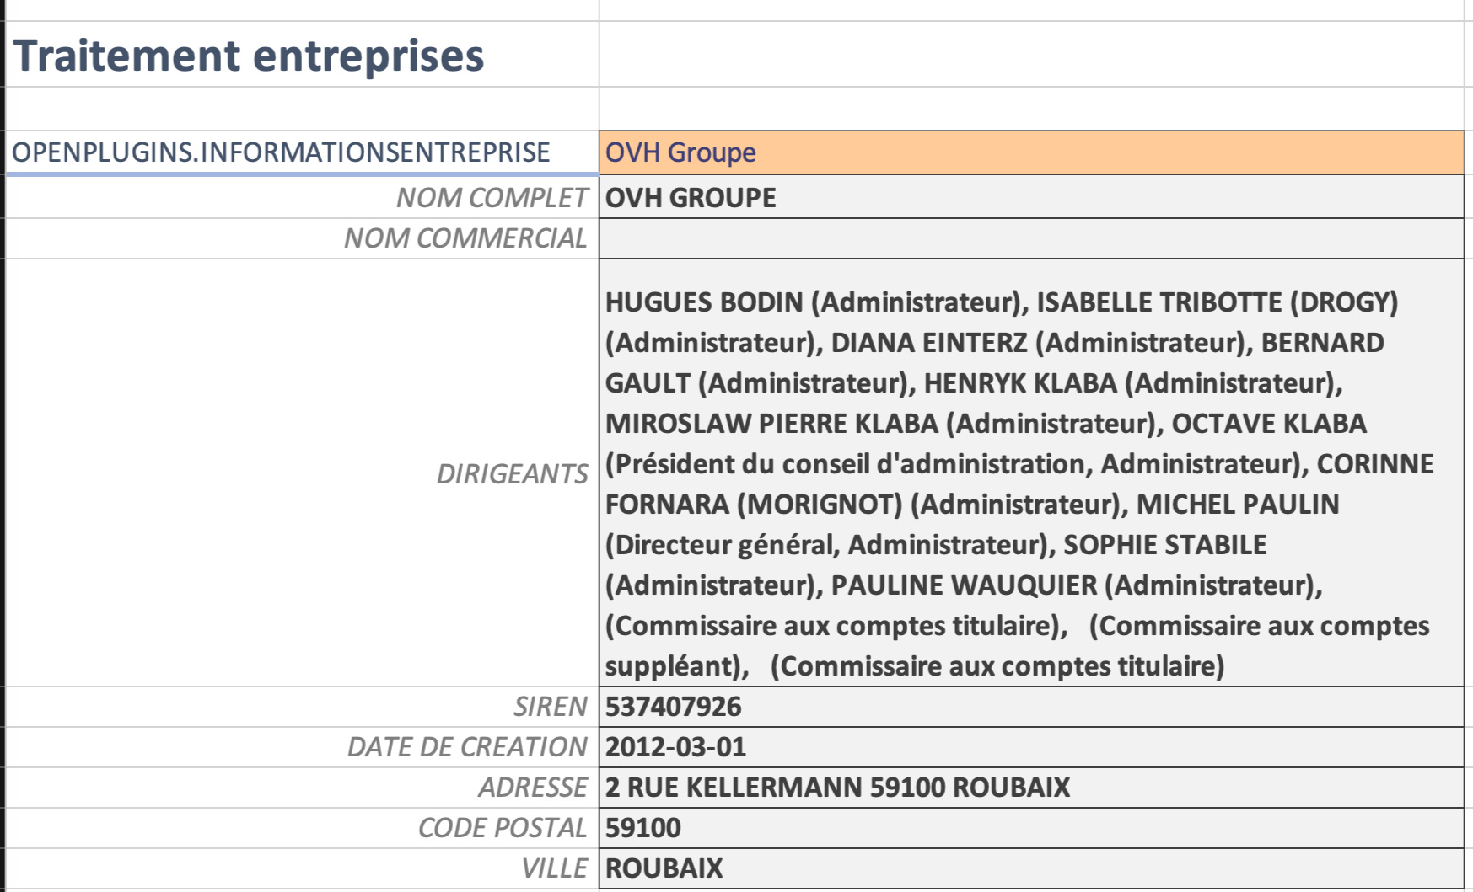Select the 2 RUE KELLERMANN address cell
This screenshot has height=892, width=1473.
(x=1031, y=788)
